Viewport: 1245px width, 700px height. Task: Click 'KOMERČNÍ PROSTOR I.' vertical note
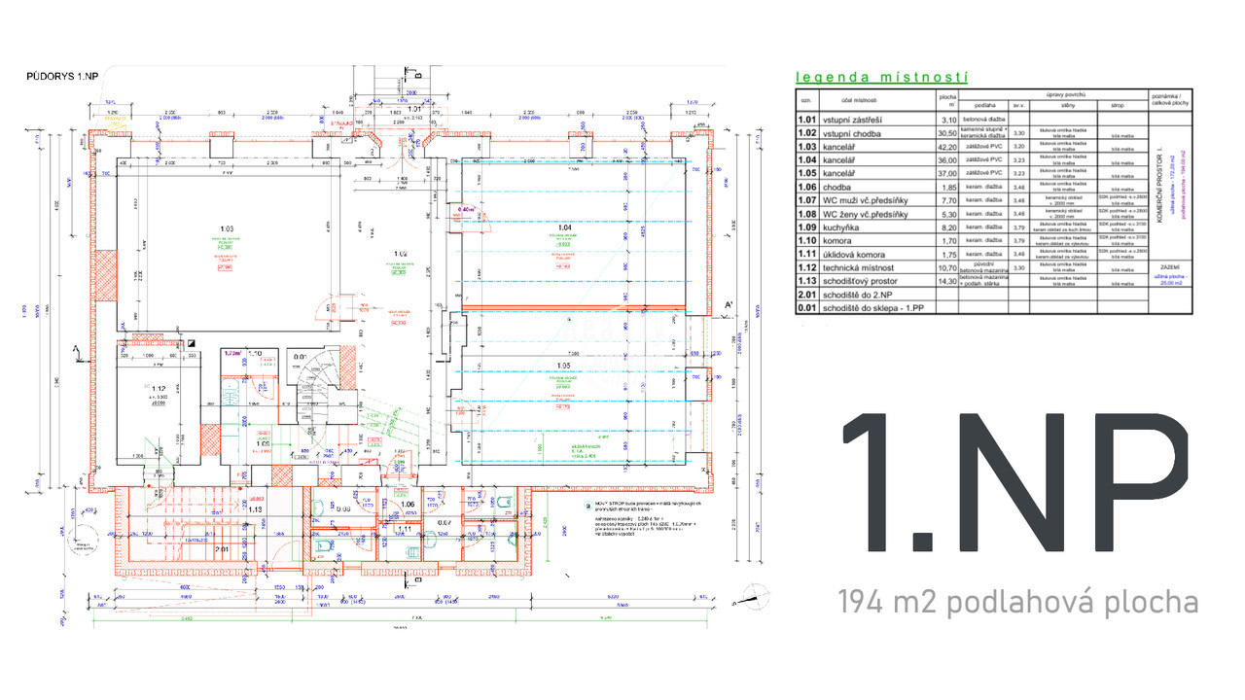pyautogui.click(x=1158, y=185)
